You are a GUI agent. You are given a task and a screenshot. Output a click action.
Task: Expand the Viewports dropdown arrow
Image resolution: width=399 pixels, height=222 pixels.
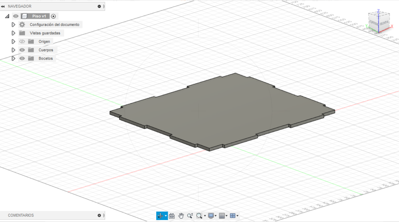pyautogui.click(x=237, y=216)
